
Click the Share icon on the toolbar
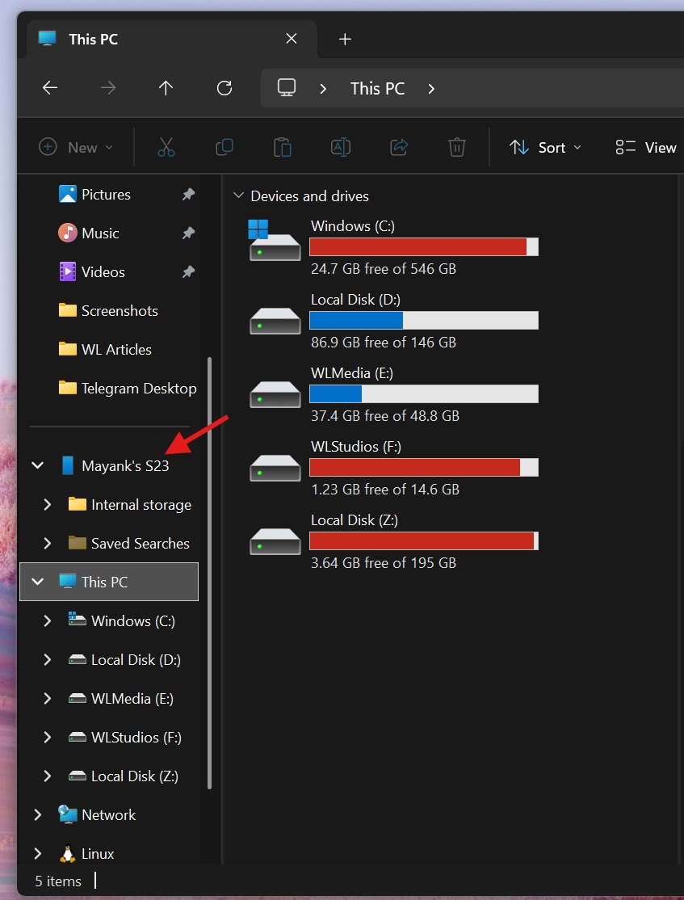398,147
